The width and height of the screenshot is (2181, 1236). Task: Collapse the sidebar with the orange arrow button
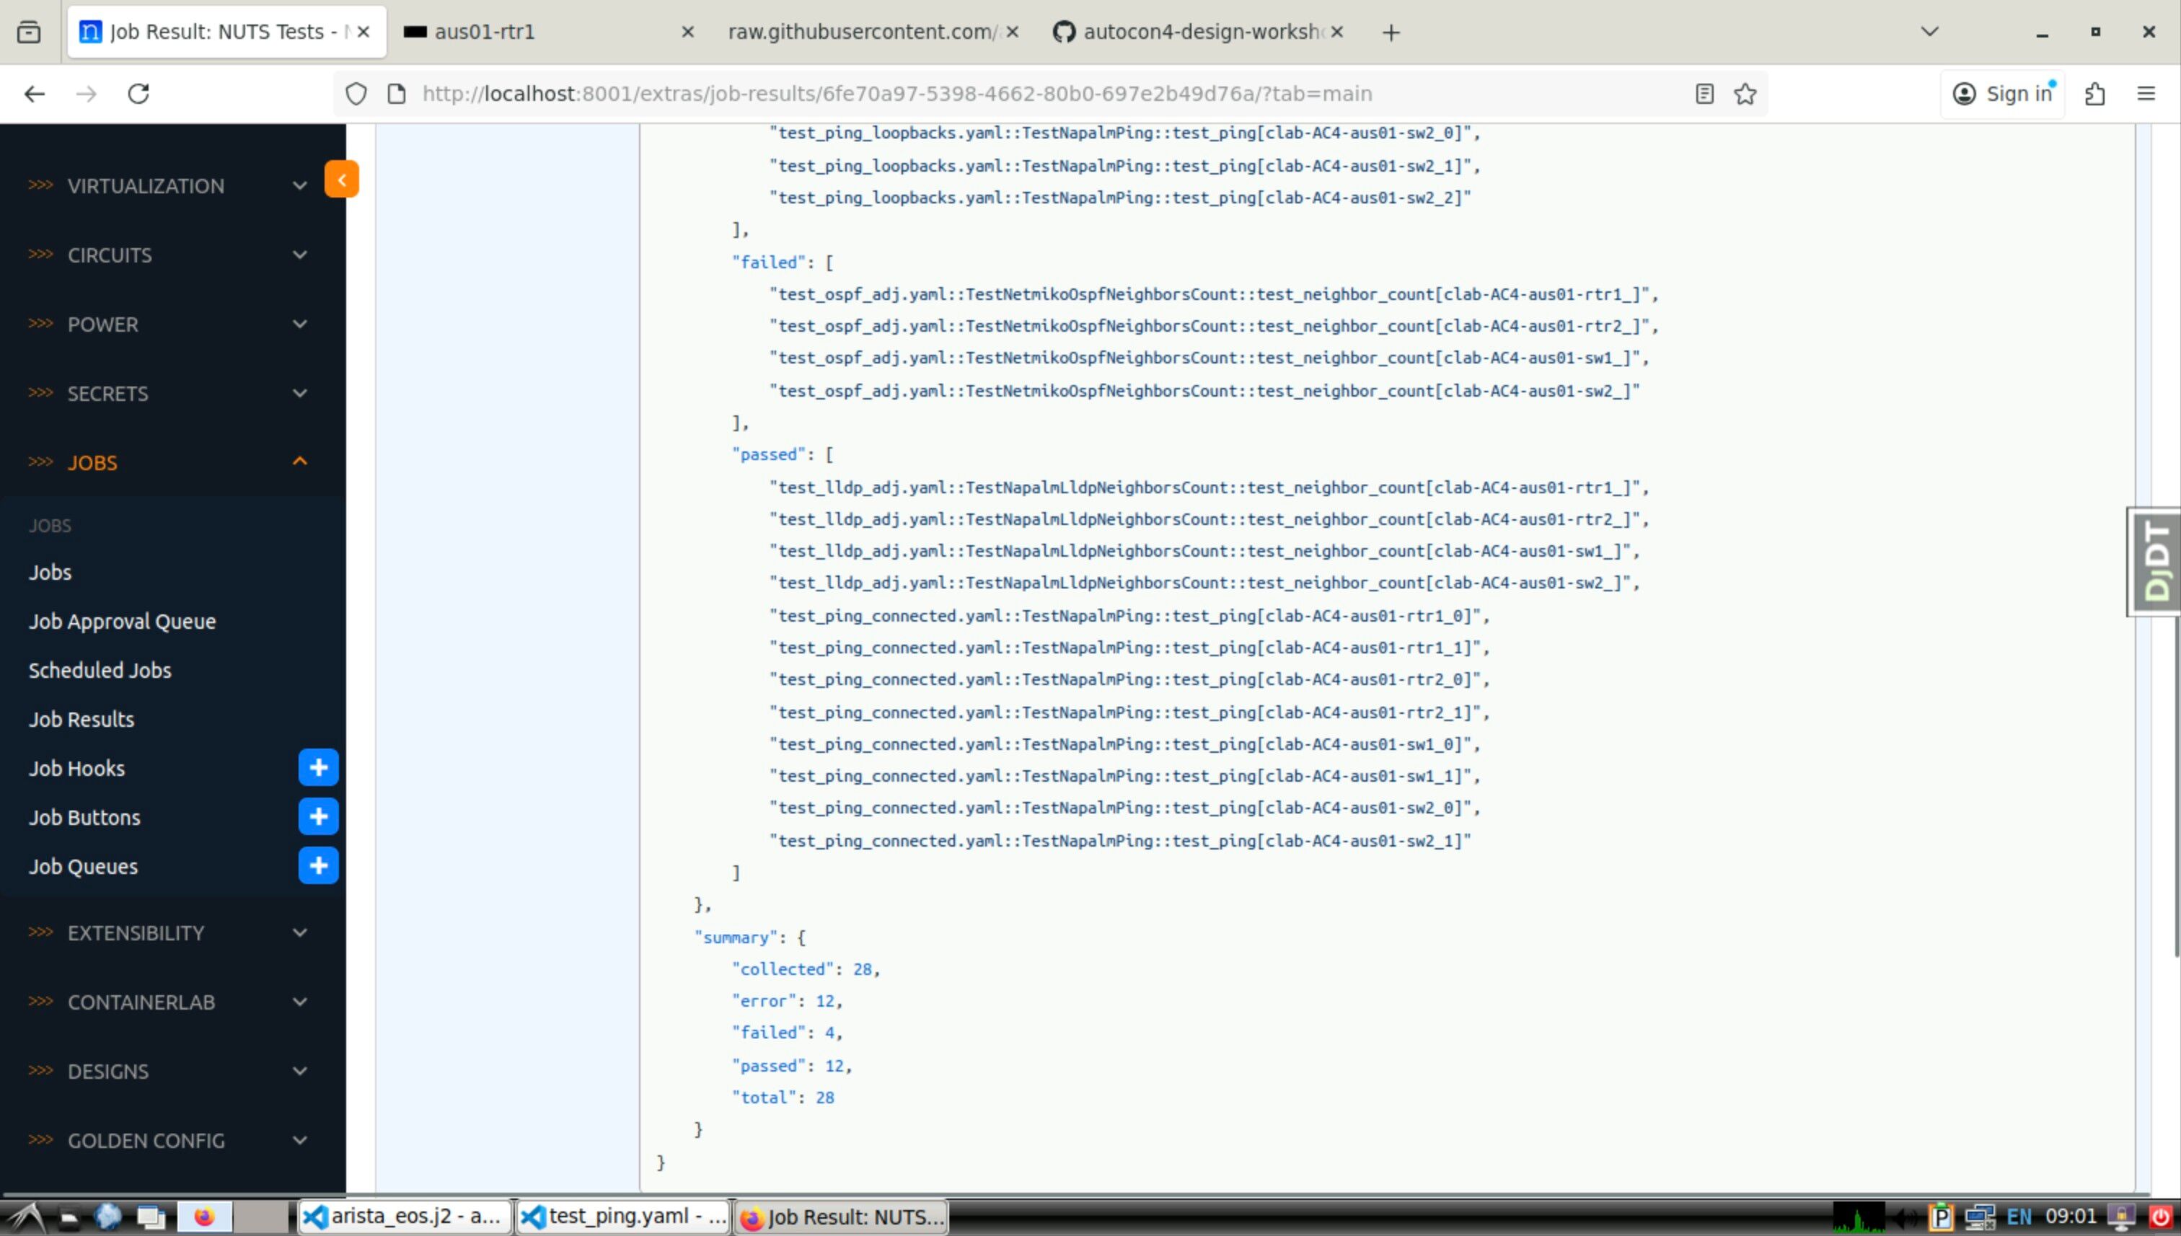click(x=341, y=179)
